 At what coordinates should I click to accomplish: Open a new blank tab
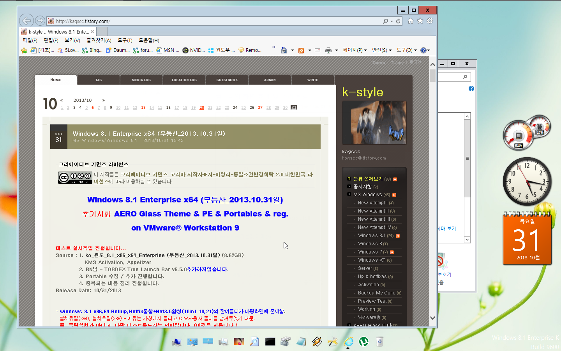coord(102,32)
